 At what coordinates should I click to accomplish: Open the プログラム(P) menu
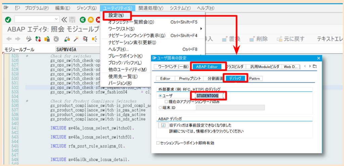36,8
